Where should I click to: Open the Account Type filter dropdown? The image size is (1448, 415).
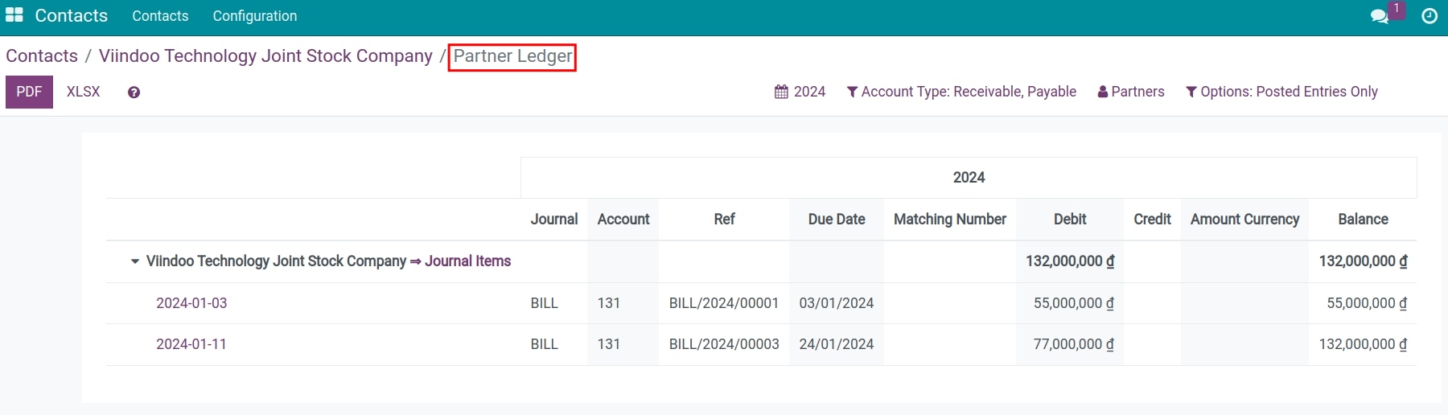(x=961, y=92)
